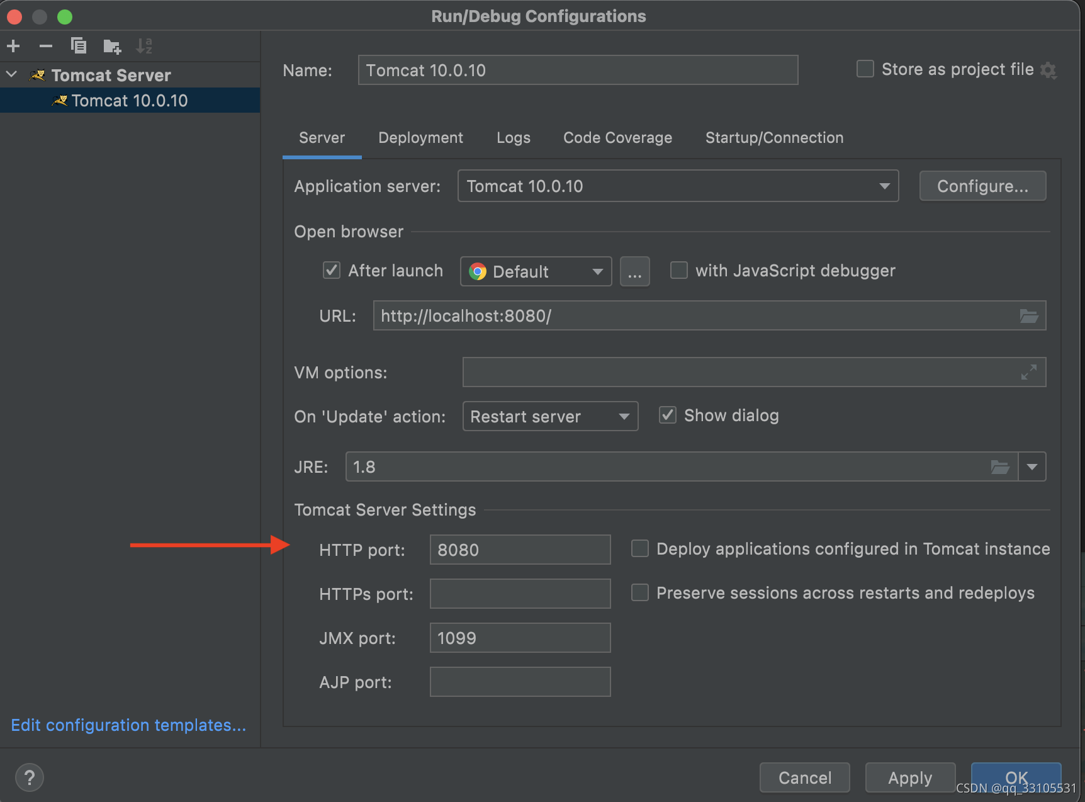Image resolution: width=1085 pixels, height=802 pixels.
Task: Click the empty HTTPs port field
Action: [520, 594]
